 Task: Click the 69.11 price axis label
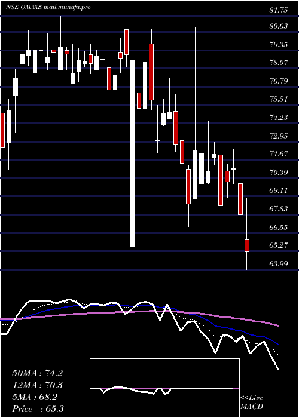coord(279,190)
